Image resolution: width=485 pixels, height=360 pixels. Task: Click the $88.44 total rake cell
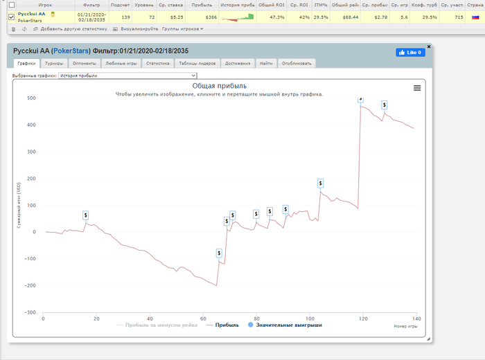345,17
